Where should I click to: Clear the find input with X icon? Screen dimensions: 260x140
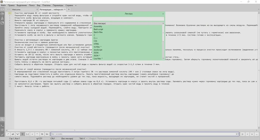(237, 134)
